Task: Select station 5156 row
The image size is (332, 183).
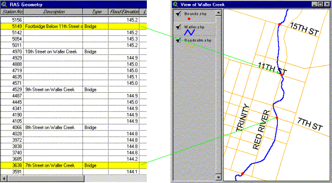Action: pyautogui.click(x=74, y=20)
